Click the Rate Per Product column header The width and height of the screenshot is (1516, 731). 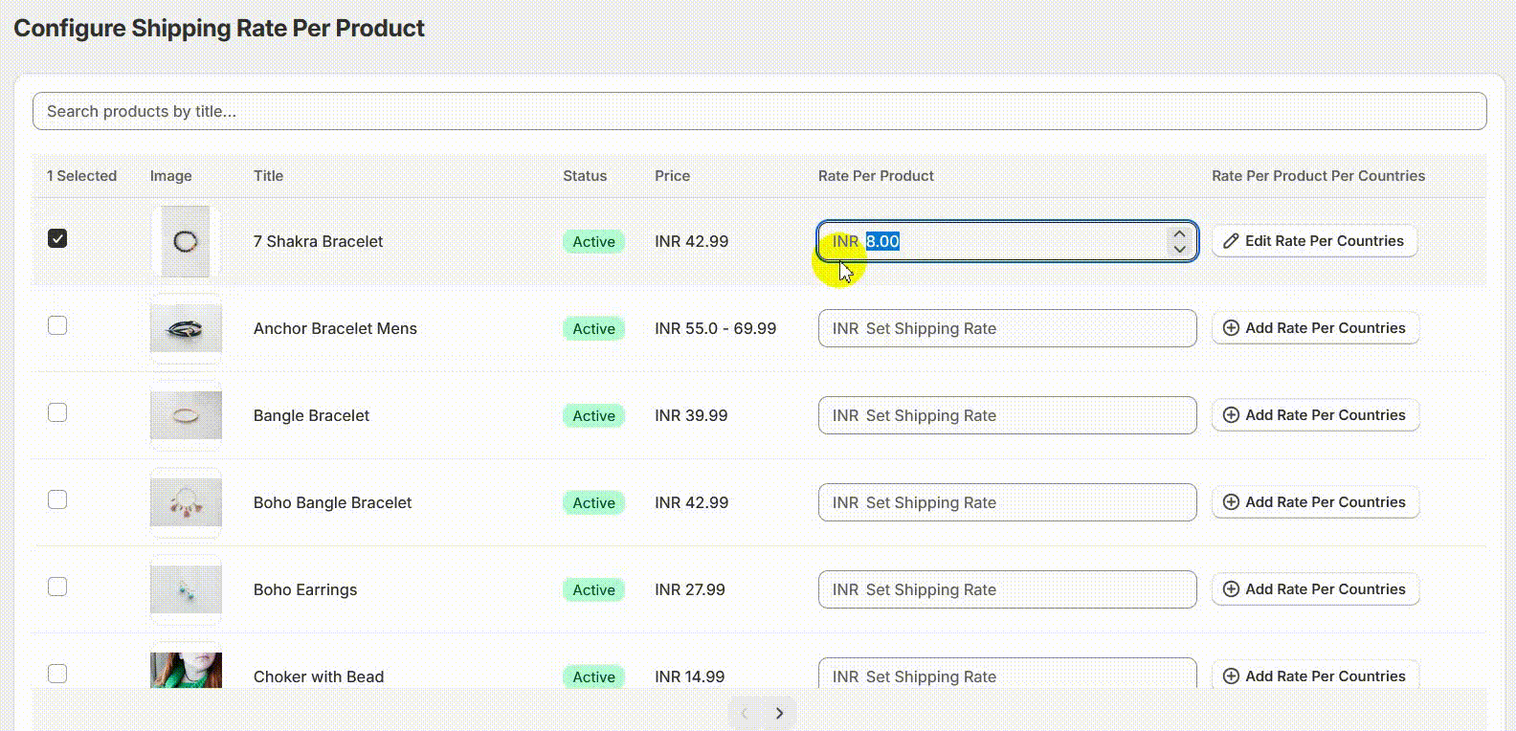(x=876, y=176)
